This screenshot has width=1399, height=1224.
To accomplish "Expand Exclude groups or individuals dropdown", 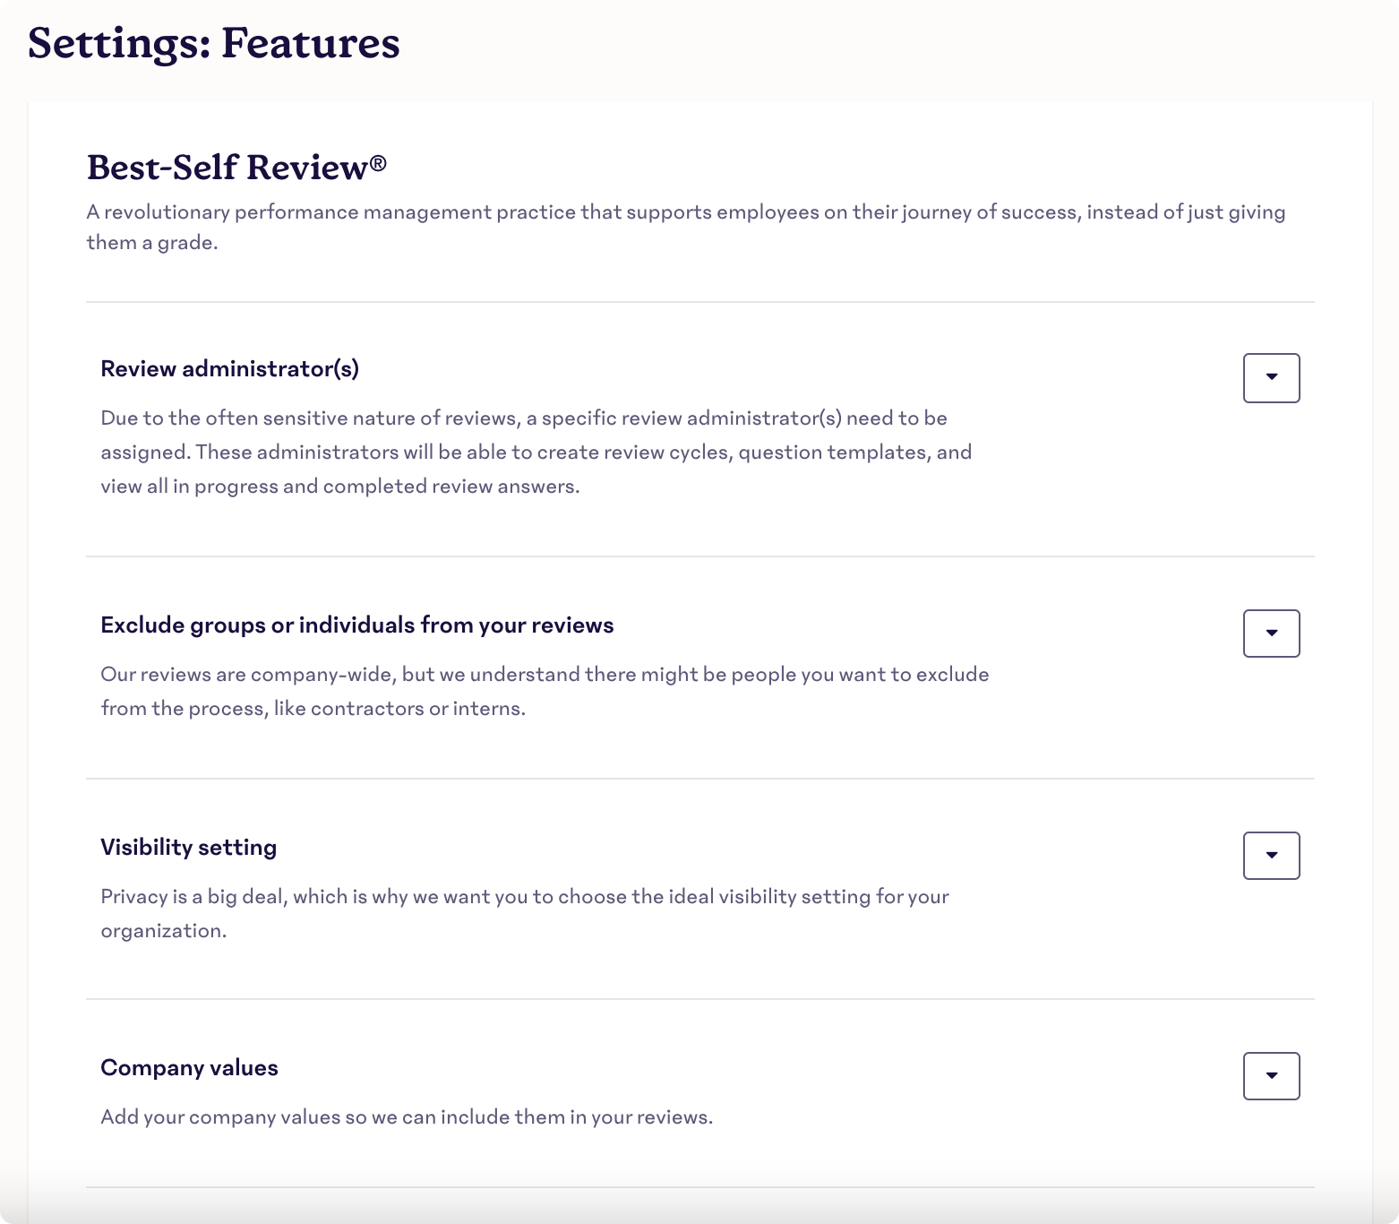I will tap(1271, 634).
